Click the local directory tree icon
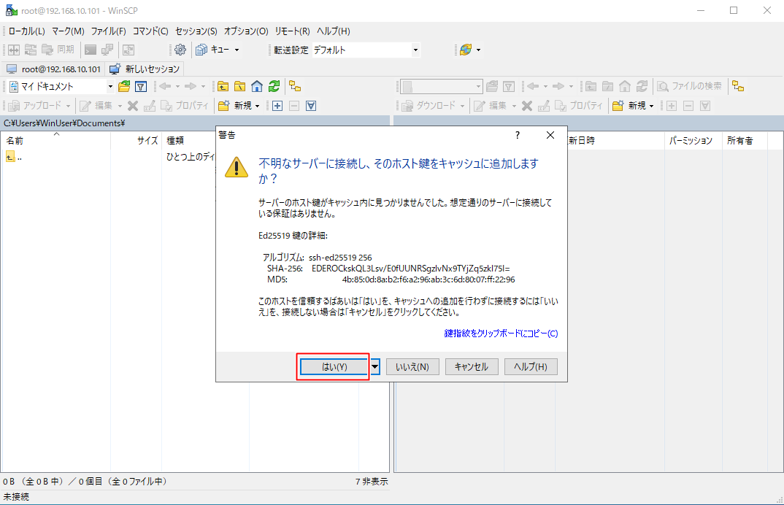Image resolution: width=784 pixels, height=505 pixels. 295,86
